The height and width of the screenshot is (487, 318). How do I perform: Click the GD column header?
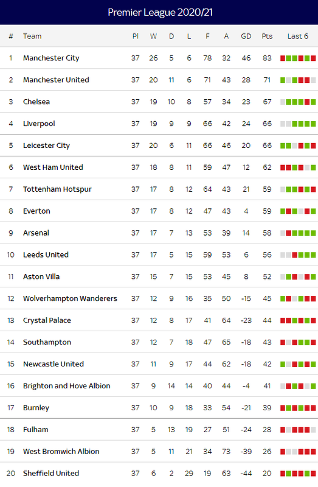pyautogui.click(x=246, y=37)
